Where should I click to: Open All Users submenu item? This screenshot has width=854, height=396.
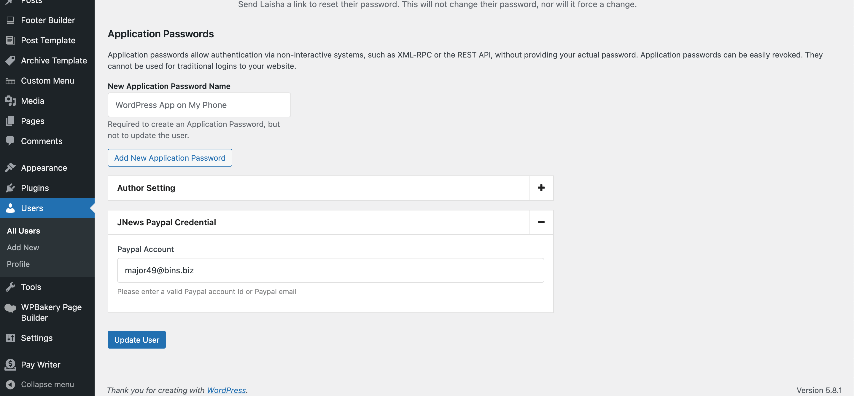click(x=23, y=231)
